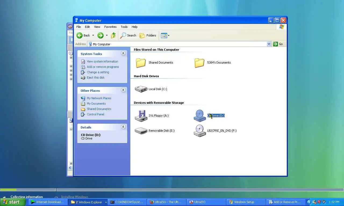The height and width of the screenshot is (206, 344).
Task: Click the red shield security tray icon
Action: 319,202
